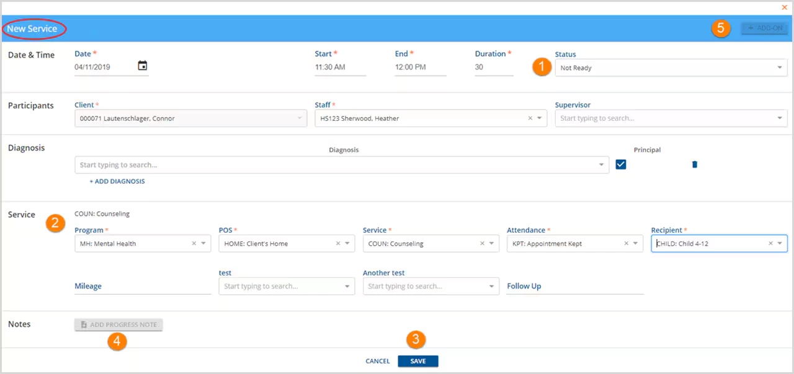This screenshot has width=794, height=374.
Task: Click the End time field 12:00 PM
Action: (421, 67)
